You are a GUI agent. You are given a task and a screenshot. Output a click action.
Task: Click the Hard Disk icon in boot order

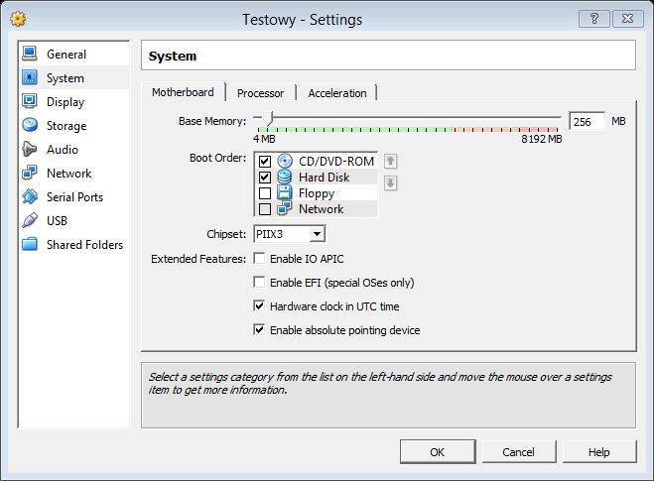(x=285, y=177)
